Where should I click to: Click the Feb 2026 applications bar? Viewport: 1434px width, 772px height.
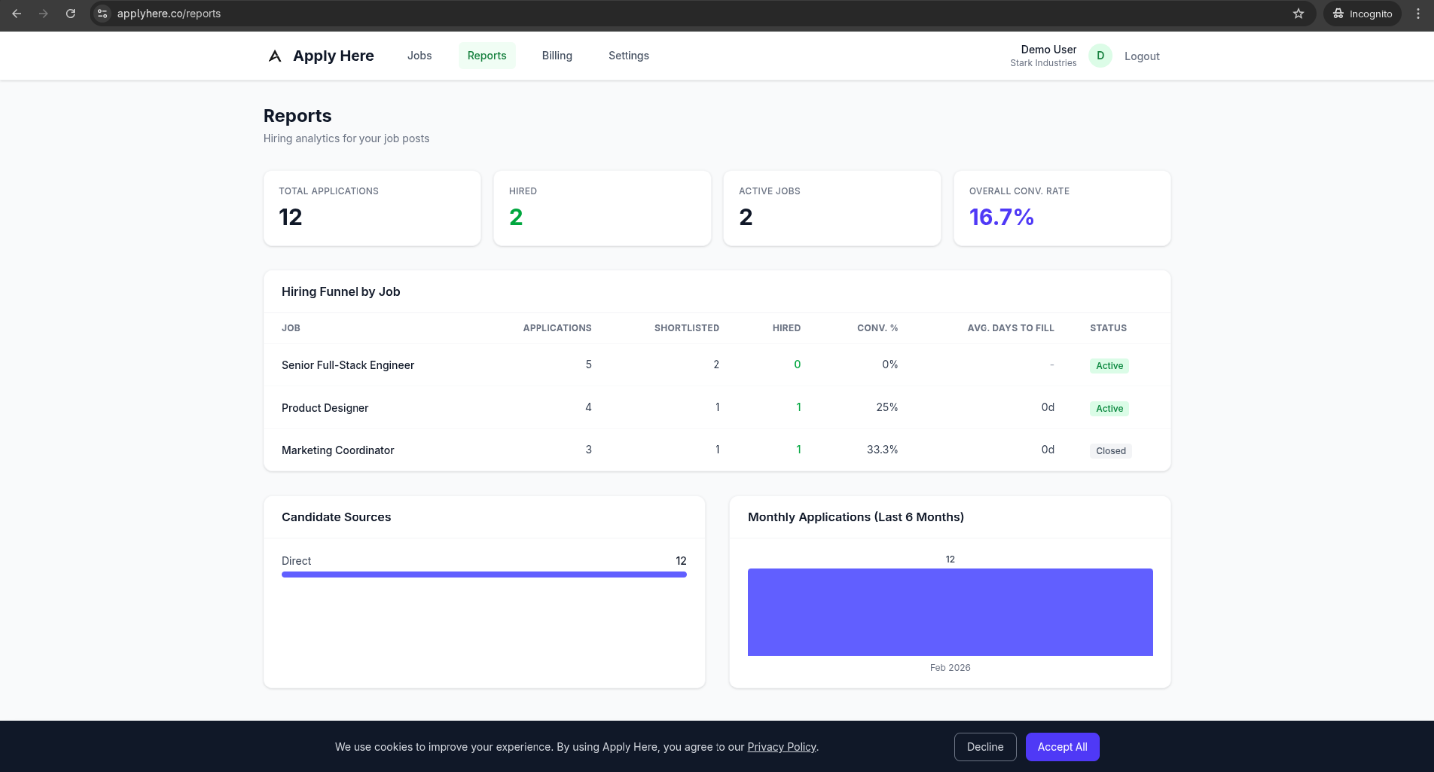click(x=950, y=612)
